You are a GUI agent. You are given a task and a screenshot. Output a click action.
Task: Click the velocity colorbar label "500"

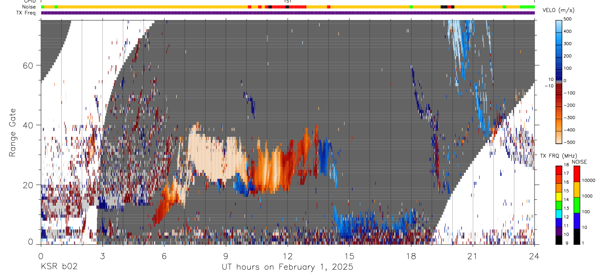tap(568, 19)
